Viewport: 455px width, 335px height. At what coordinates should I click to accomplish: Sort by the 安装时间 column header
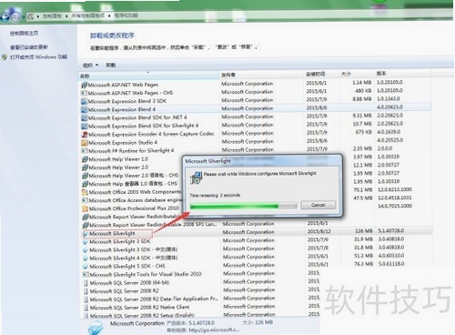[321, 74]
